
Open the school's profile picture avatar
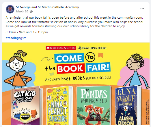coord(10,9)
